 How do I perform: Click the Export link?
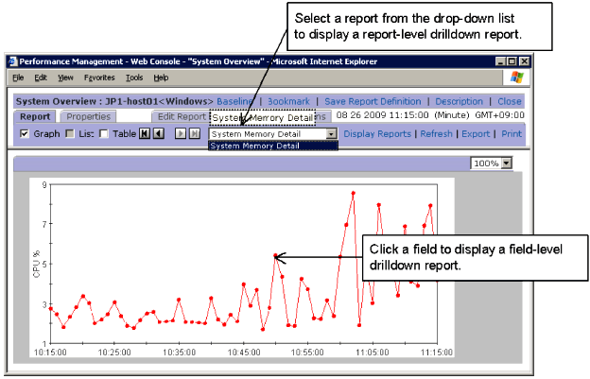pos(476,134)
